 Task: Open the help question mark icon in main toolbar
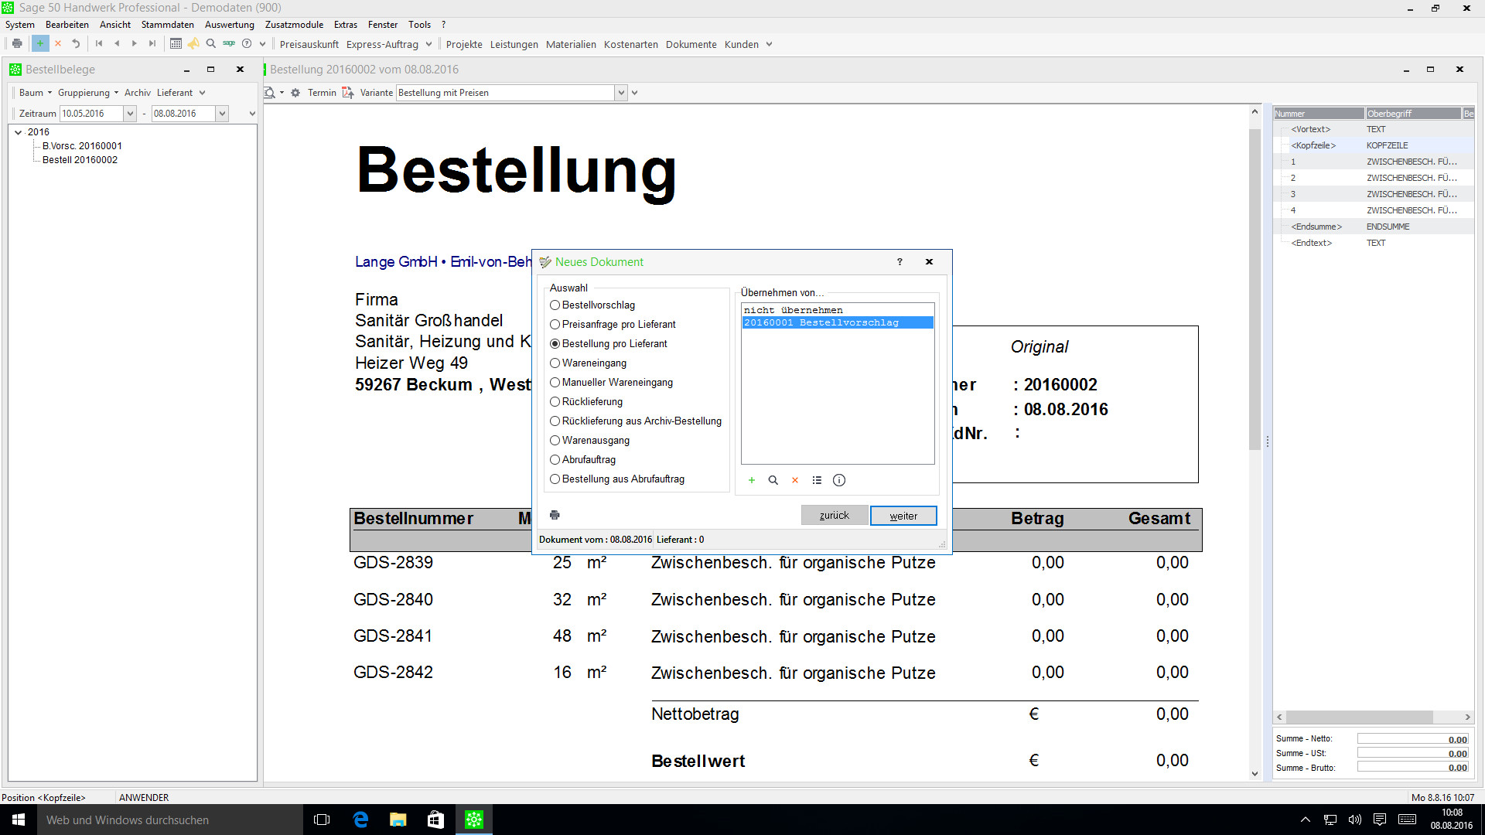[x=247, y=44]
